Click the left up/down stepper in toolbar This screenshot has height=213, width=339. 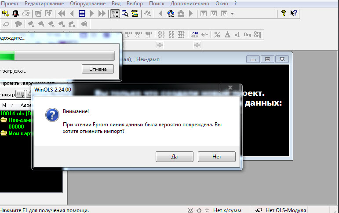coord(160,45)
